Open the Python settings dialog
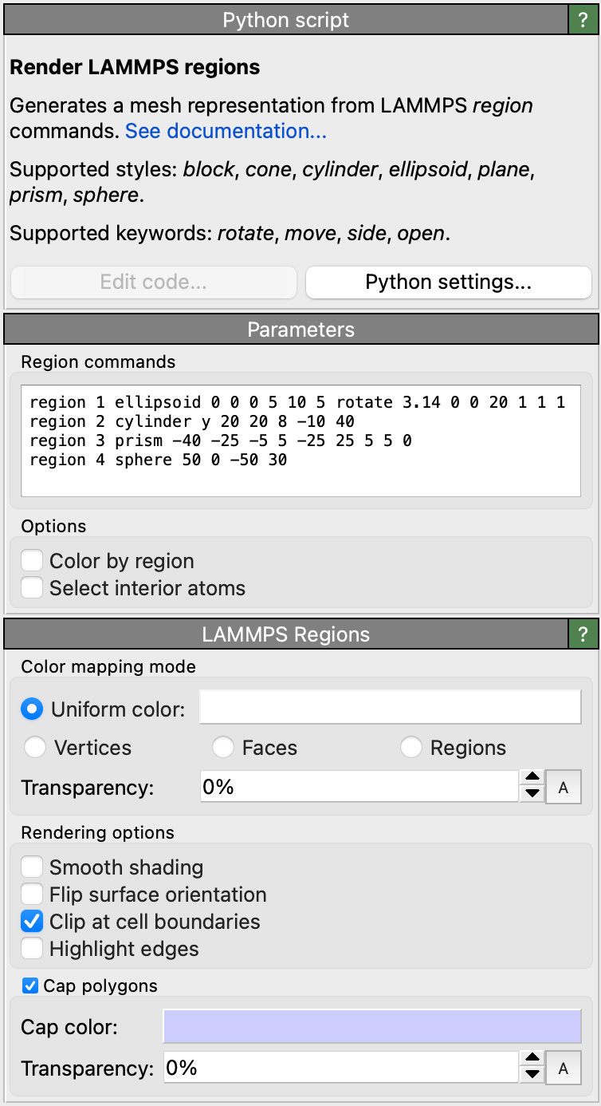601x1106 pixels. [448, 282]
